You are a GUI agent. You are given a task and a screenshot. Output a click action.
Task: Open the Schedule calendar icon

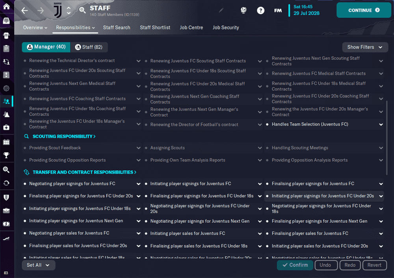click(x=6, y=142)
